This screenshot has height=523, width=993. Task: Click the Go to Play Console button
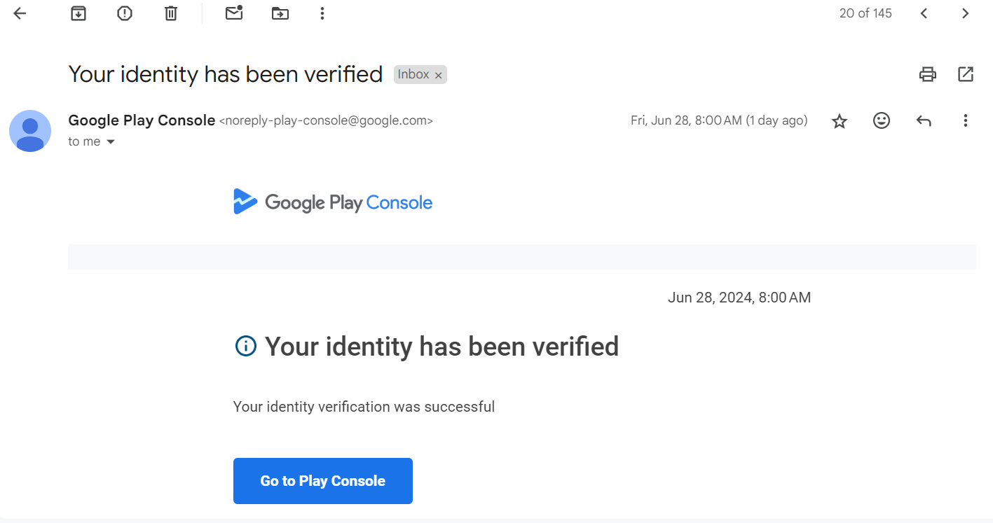[x=323, y=481]
